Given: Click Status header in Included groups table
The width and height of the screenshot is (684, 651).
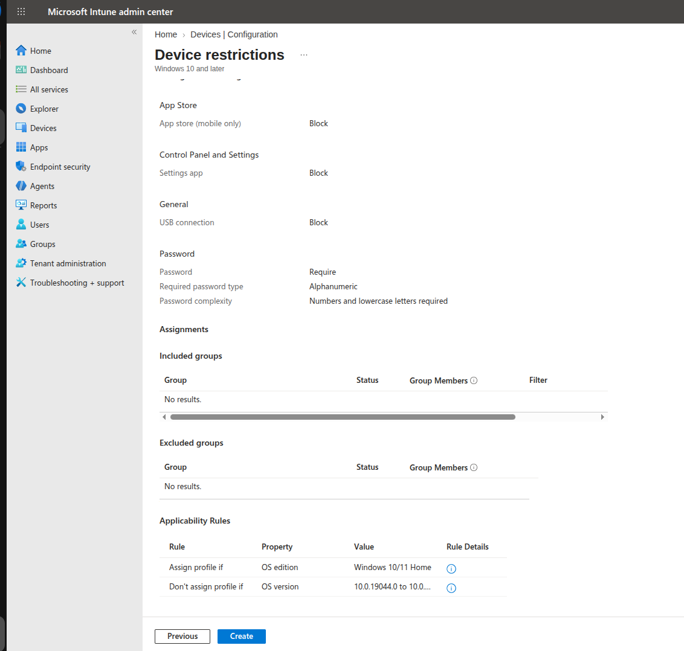Looking at the screenshot, I should (x=367, y=380).
